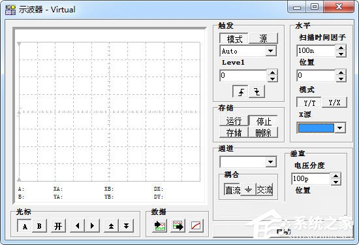Switch trigger to 模式 tab
This screenshot has height=245, width=359.
(x=234, y=39)
